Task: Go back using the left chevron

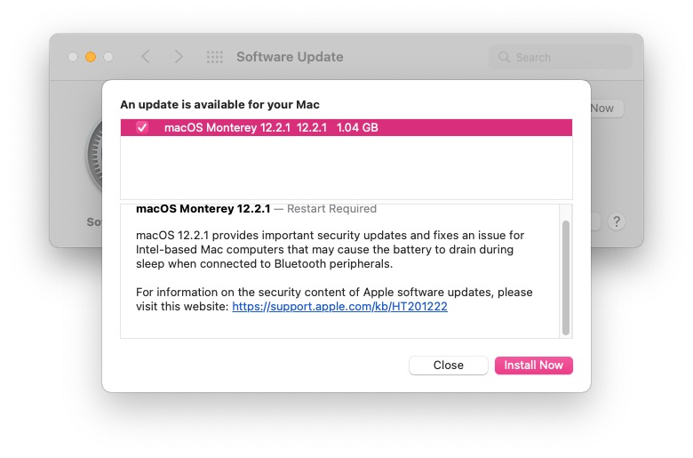Action: [x=146, y=57]
